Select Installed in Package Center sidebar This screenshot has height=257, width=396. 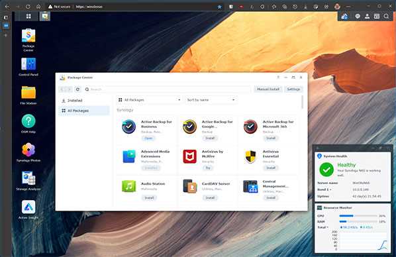tap(84, 100)
